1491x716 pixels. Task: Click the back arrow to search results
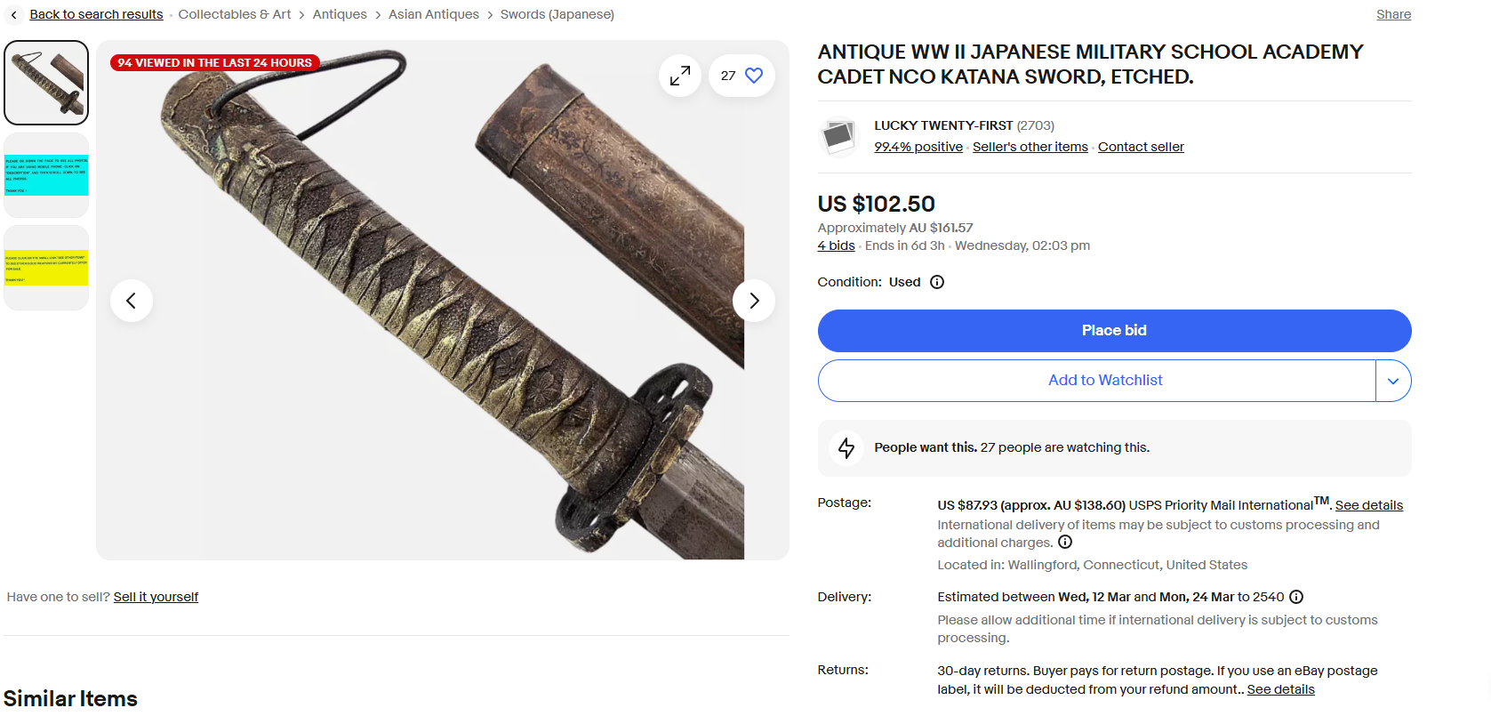coord(14,15)
